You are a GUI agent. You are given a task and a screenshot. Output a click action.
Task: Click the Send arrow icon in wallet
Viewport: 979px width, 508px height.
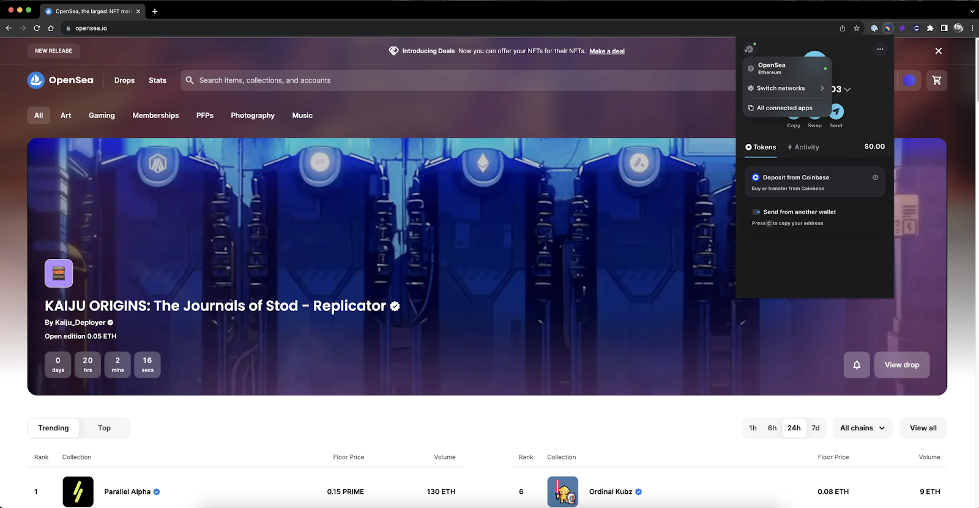[836, 111]
